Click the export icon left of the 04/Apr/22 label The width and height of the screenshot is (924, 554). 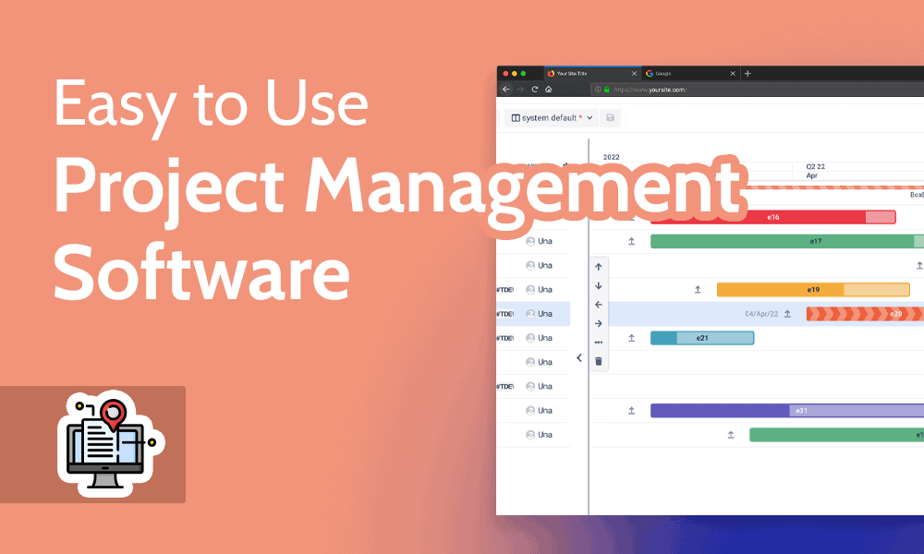coord(786,314)
